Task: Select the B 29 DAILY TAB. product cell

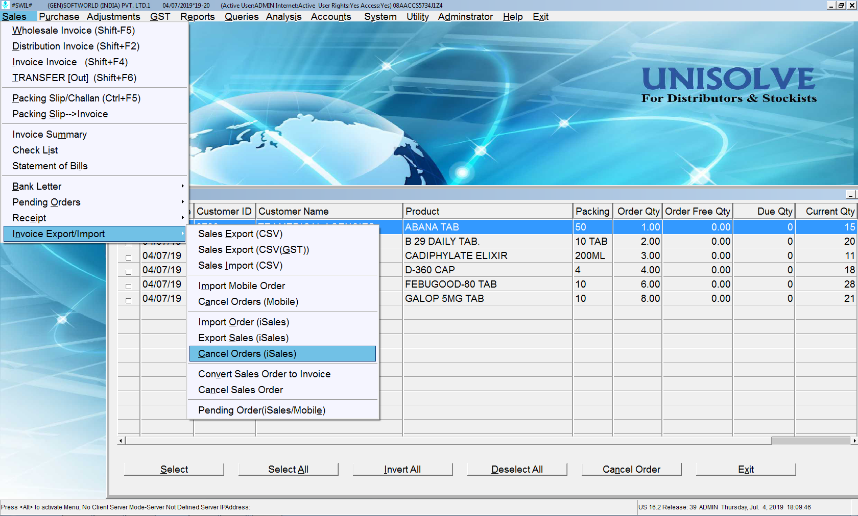Action: click(x=488, y=241)
